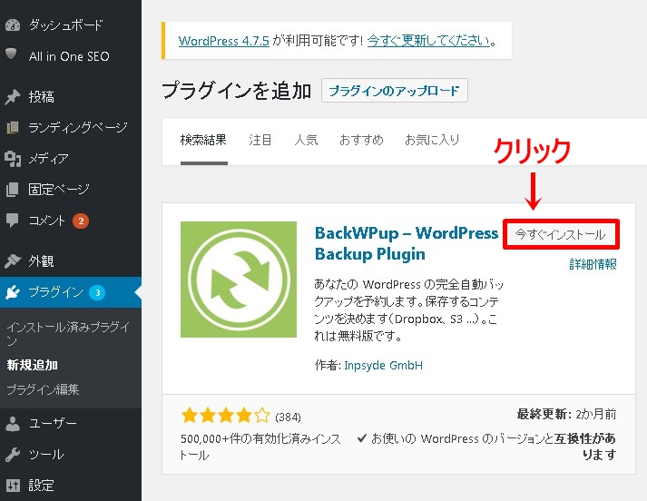Click the プラグインを追加 page heading
This screenshot has width=647, height=501.
(x=237, y=91)
